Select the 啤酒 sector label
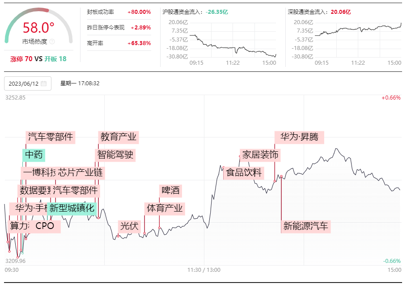407x287 pixels. click(x=170, y=191)
